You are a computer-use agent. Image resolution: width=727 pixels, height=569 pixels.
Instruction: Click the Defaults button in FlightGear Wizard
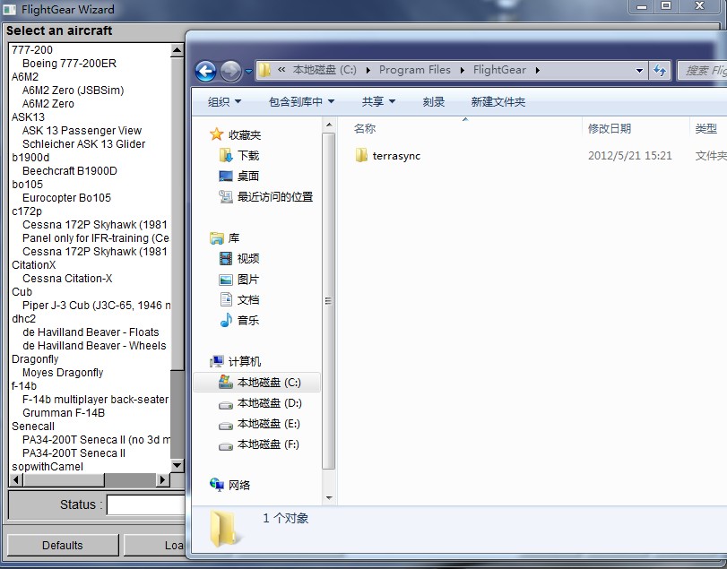(63, 545)
